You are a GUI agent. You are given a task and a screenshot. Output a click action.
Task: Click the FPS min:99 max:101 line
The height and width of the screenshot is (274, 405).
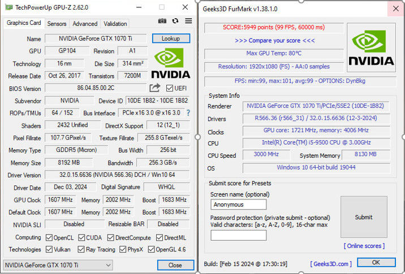click(x=300, y=81)
